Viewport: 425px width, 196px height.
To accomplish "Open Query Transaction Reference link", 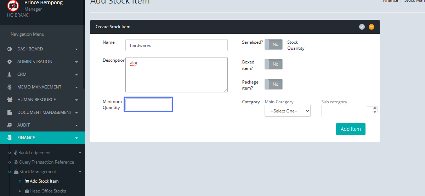I will click(46, 162).
